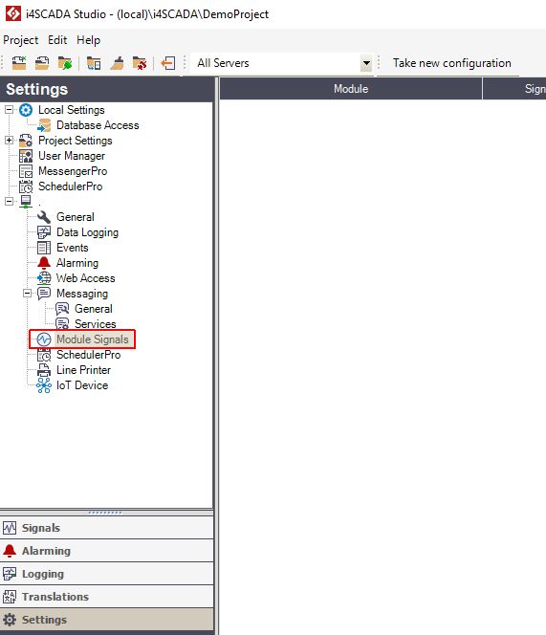Switch to the Translations navigation panel

click(106, 597)
